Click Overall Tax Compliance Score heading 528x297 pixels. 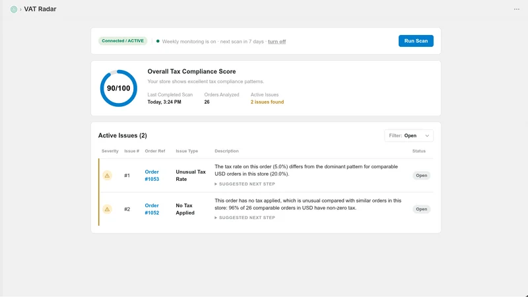coord(191,71)
